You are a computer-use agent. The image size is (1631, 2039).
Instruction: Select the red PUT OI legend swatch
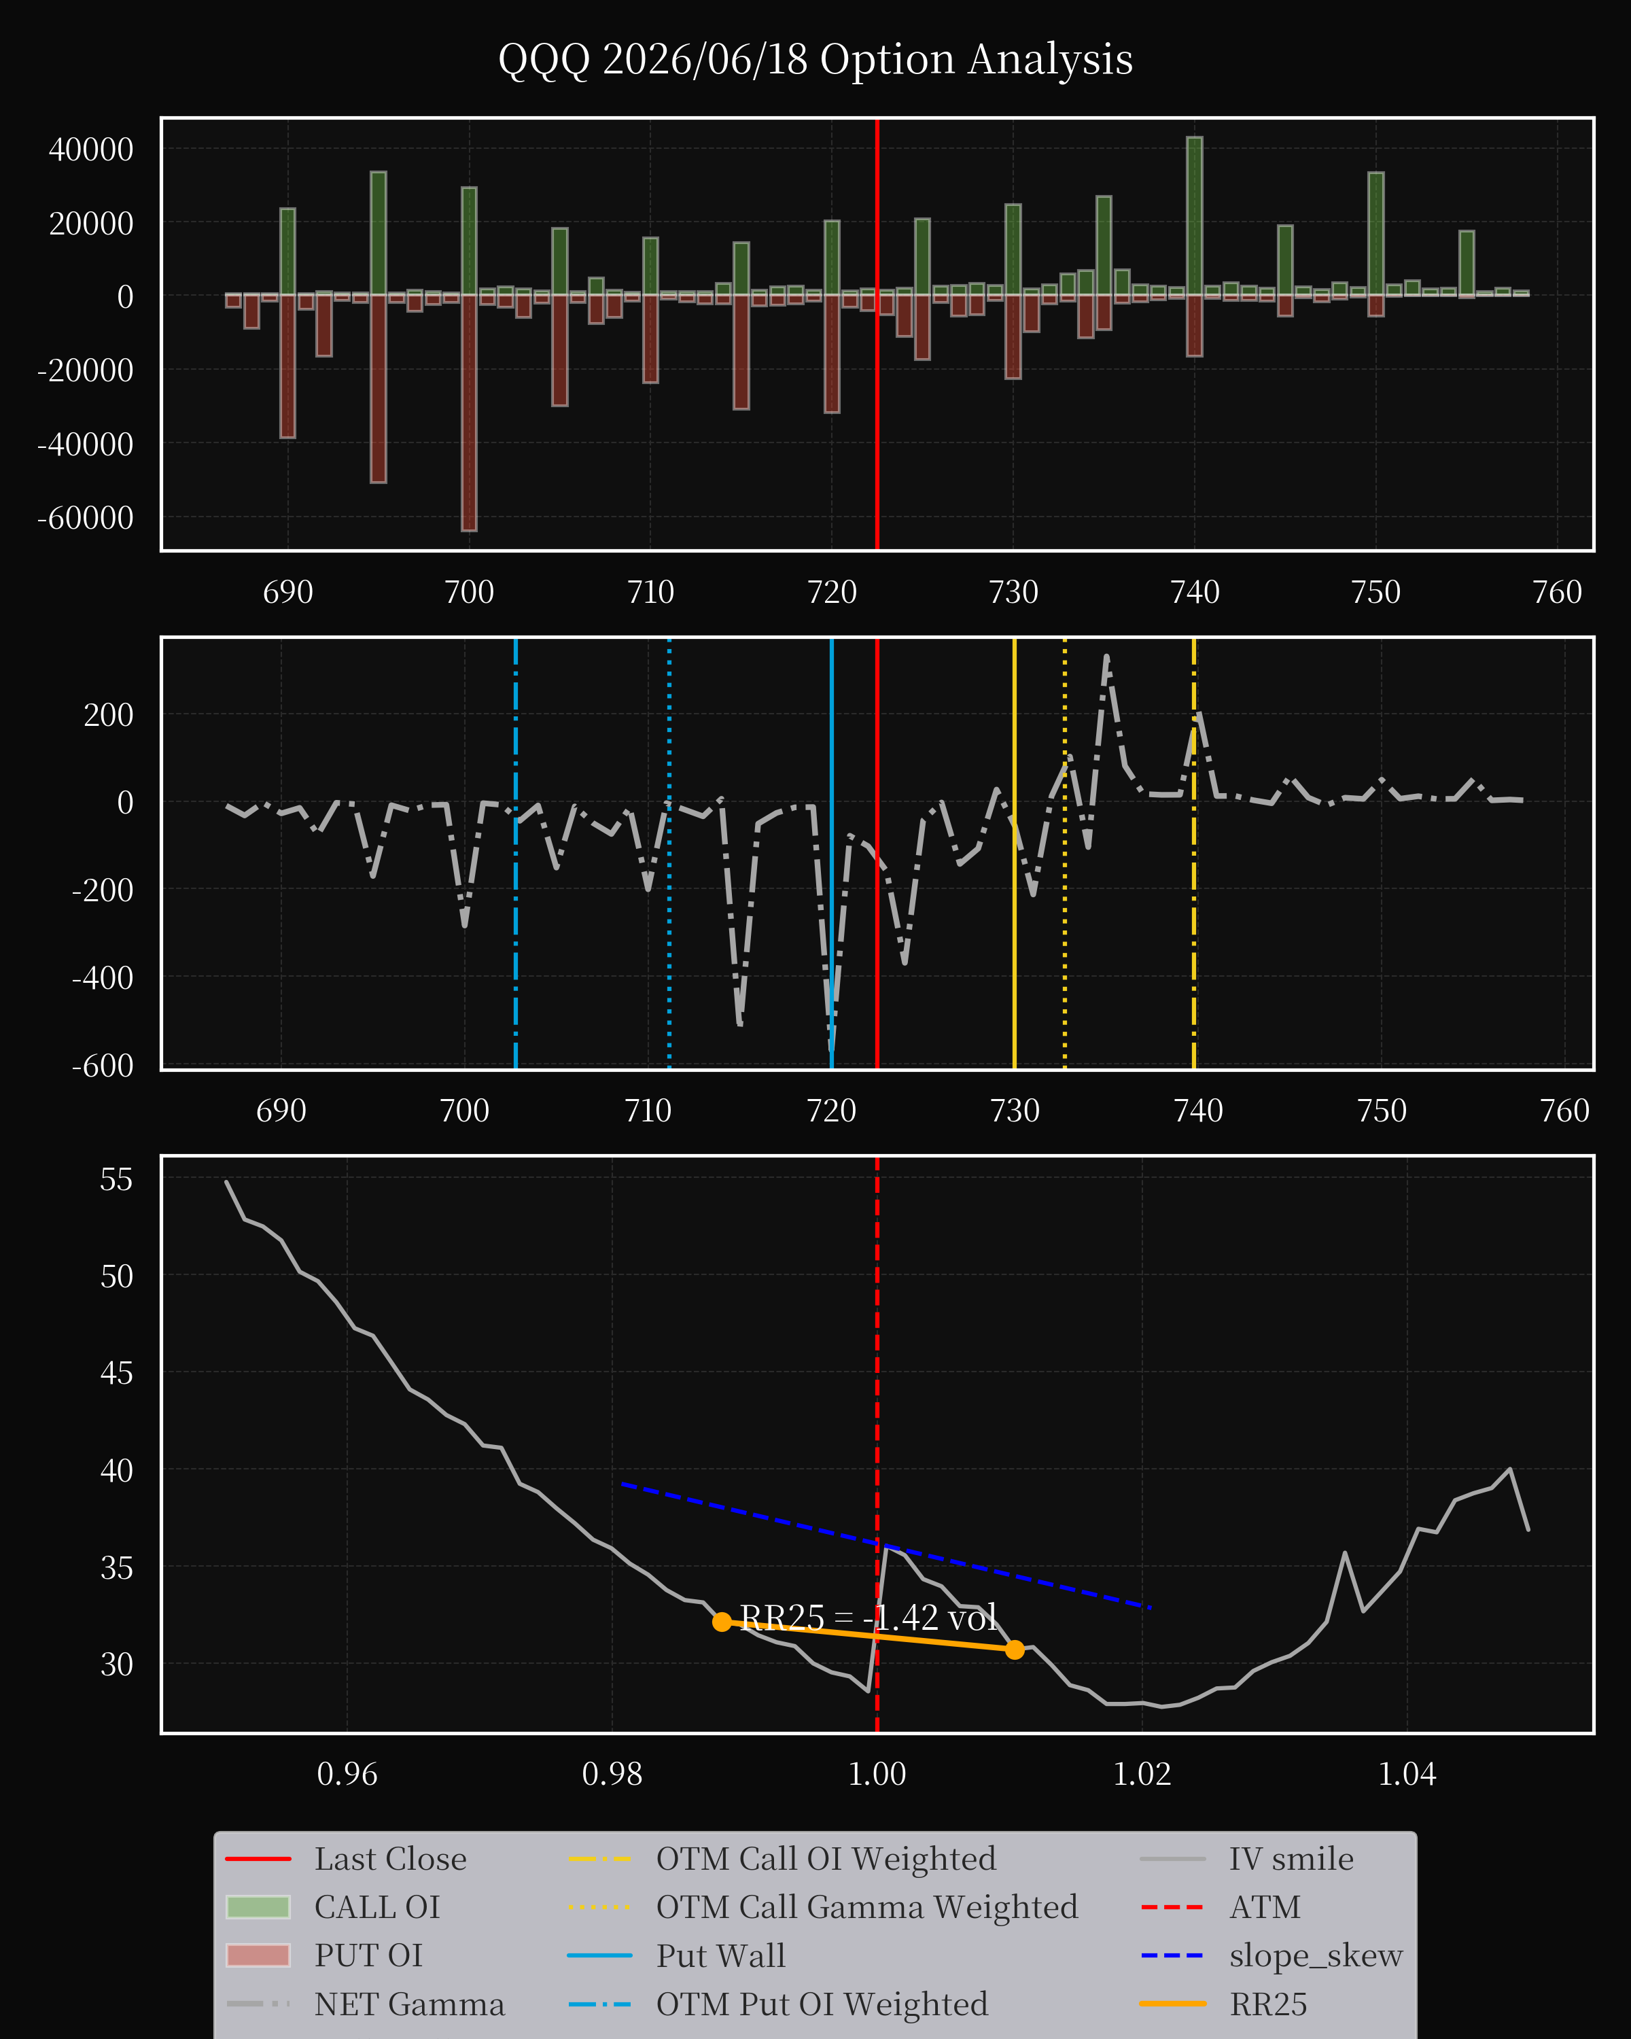coord(258,1955)
